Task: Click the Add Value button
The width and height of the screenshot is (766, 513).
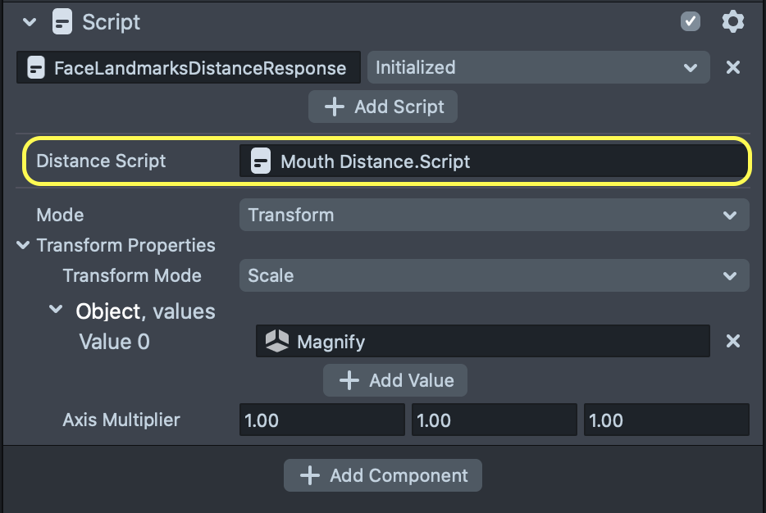Action: (x=395, y=380)
